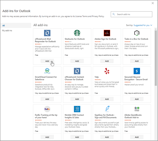Close the Add-Ins for Outlook dialog
Screen dimensions: 158x141
[x=153, y=3]
